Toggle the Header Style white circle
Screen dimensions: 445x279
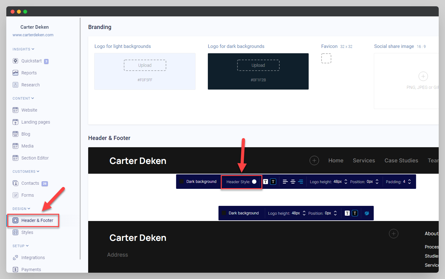point(254,182)
